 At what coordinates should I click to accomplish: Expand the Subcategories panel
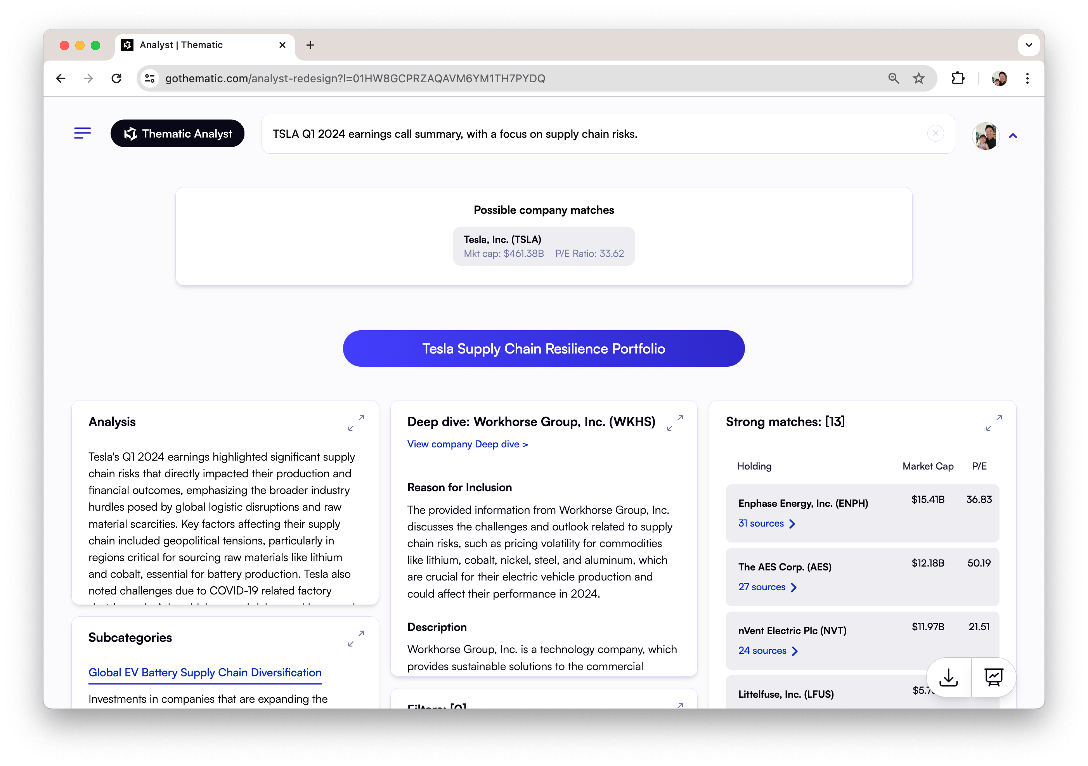click(x=356, y=638)
